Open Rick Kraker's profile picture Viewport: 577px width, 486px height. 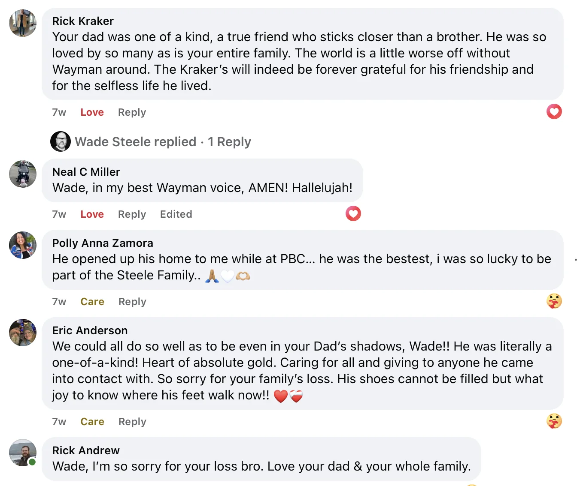(23, 23)
